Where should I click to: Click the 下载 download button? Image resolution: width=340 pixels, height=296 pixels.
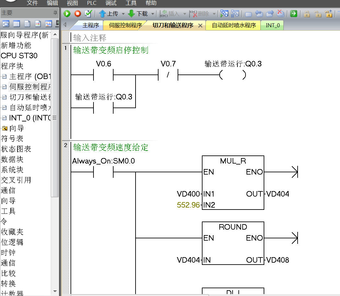(x=138, y=14)
